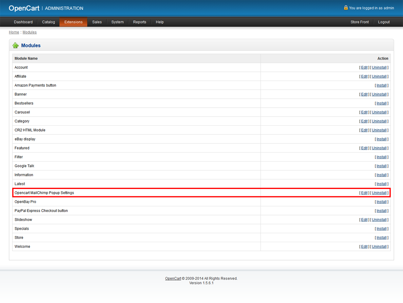The height and width of the screenshot is (303, 403).
Task: Uninstall the Affiliate module
Action: pos(379,76)
